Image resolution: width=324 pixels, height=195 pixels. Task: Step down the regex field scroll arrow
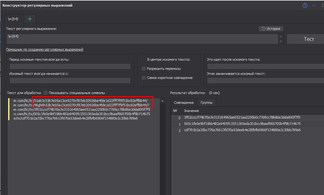(x=281, y=41)
